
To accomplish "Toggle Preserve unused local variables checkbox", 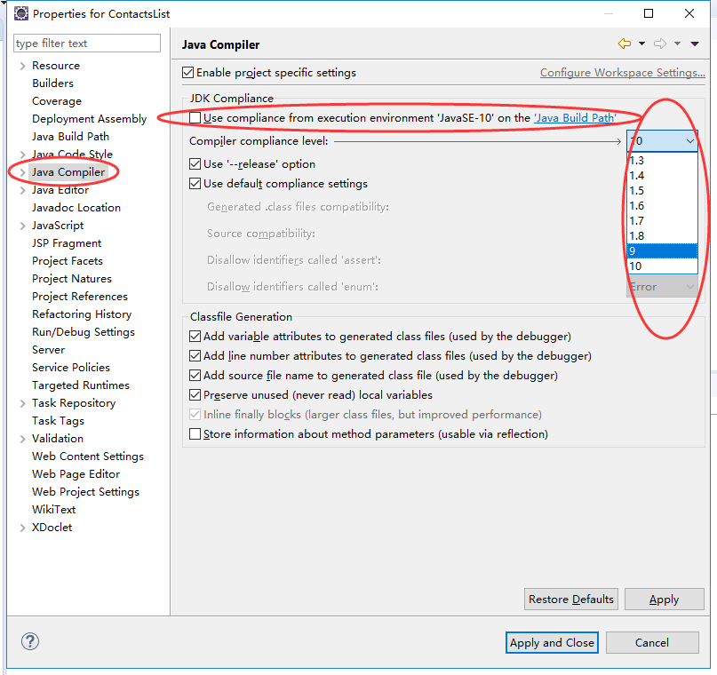I will pyautogui.click(x=195, y=395).
